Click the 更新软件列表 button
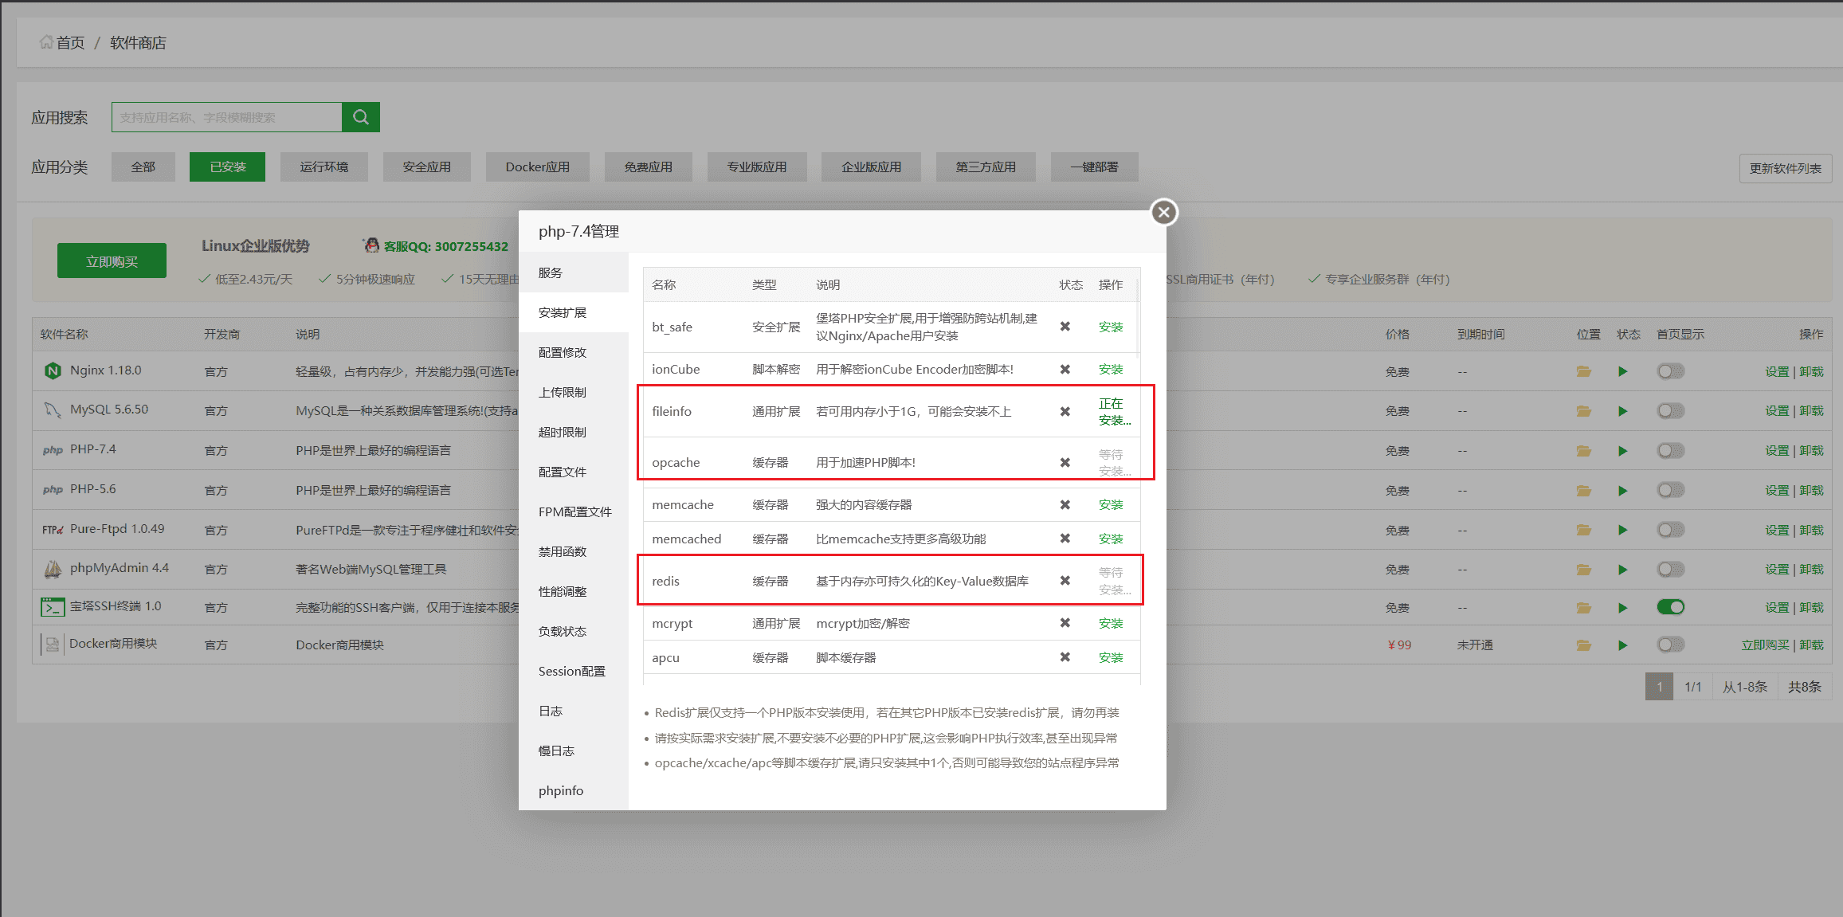The image size is (1843, 917). coord(1785,167)
